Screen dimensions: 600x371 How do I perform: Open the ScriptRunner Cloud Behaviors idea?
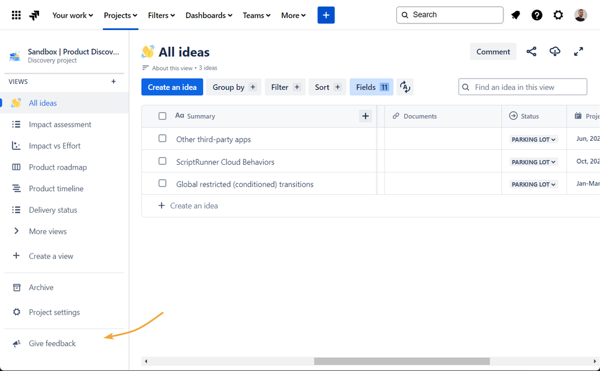pyautogui.click(x=225, y=162)
